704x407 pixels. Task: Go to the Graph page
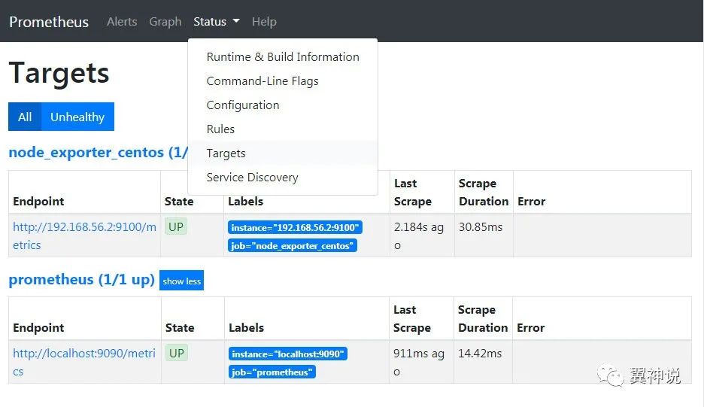click(165, 22)
